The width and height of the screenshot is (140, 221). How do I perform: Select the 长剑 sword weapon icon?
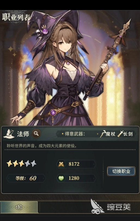120,134
